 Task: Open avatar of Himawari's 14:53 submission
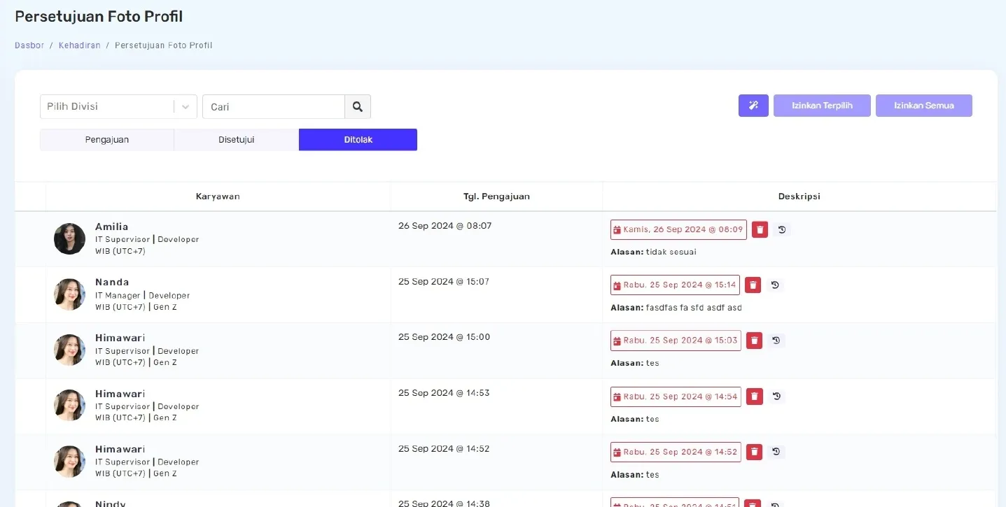(x=69, y=406)
